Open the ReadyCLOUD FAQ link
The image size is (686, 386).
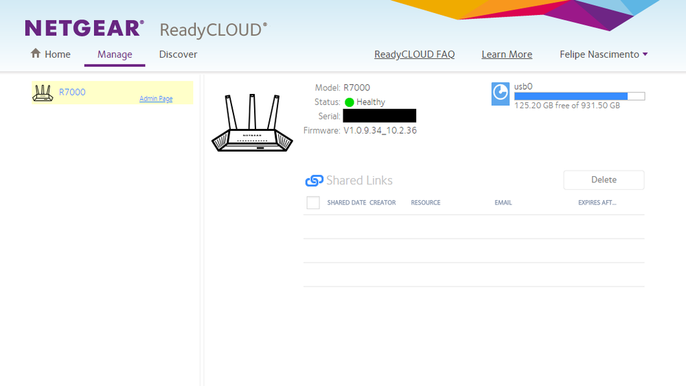point(414,54)
